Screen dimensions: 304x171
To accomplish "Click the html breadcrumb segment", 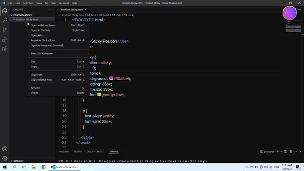I will [92, 15].
